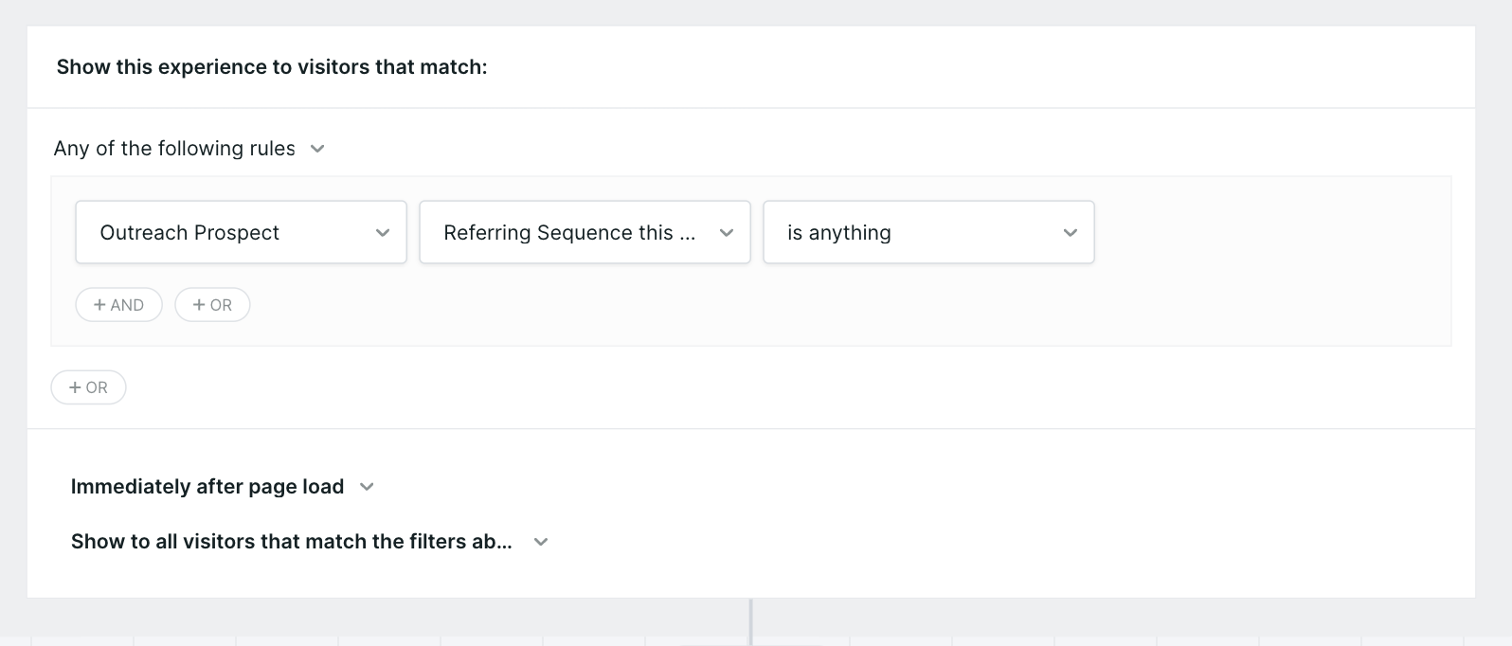Open the 'Any of the following rules' dropdown
The image size is (1512, 646).
(189, 149)
